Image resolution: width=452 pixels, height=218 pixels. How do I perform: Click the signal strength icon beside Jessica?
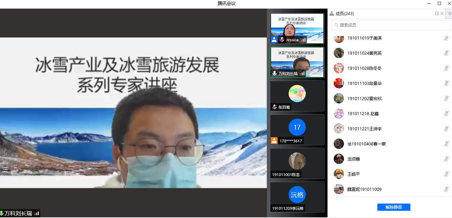click(x=303, y=40)
